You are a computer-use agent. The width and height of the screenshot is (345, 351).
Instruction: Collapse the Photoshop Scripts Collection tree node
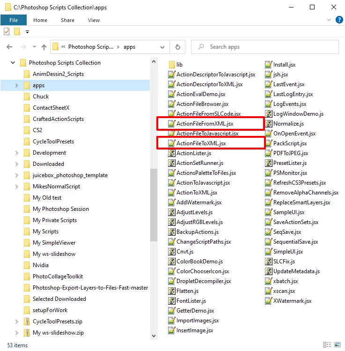tap(13, 63)
